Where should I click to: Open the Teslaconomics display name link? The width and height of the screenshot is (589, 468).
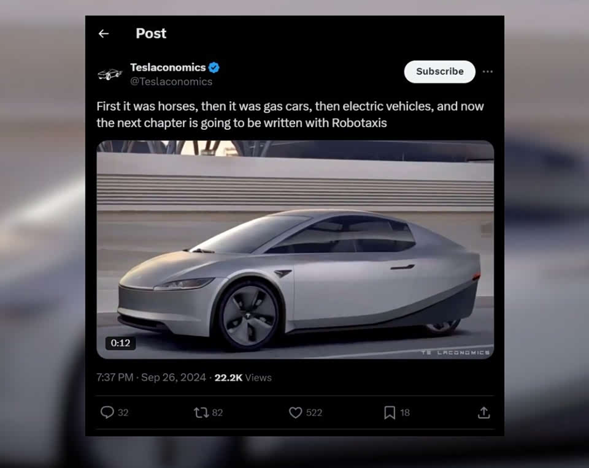168,67
